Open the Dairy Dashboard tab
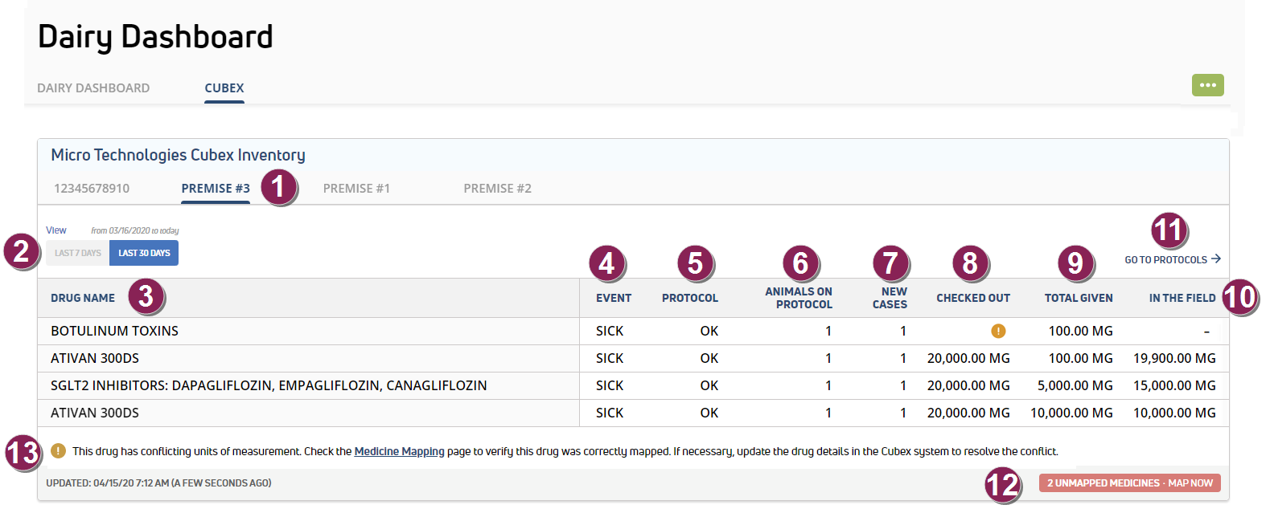This screenshot has width=1270, height=513. click(93, 88)
